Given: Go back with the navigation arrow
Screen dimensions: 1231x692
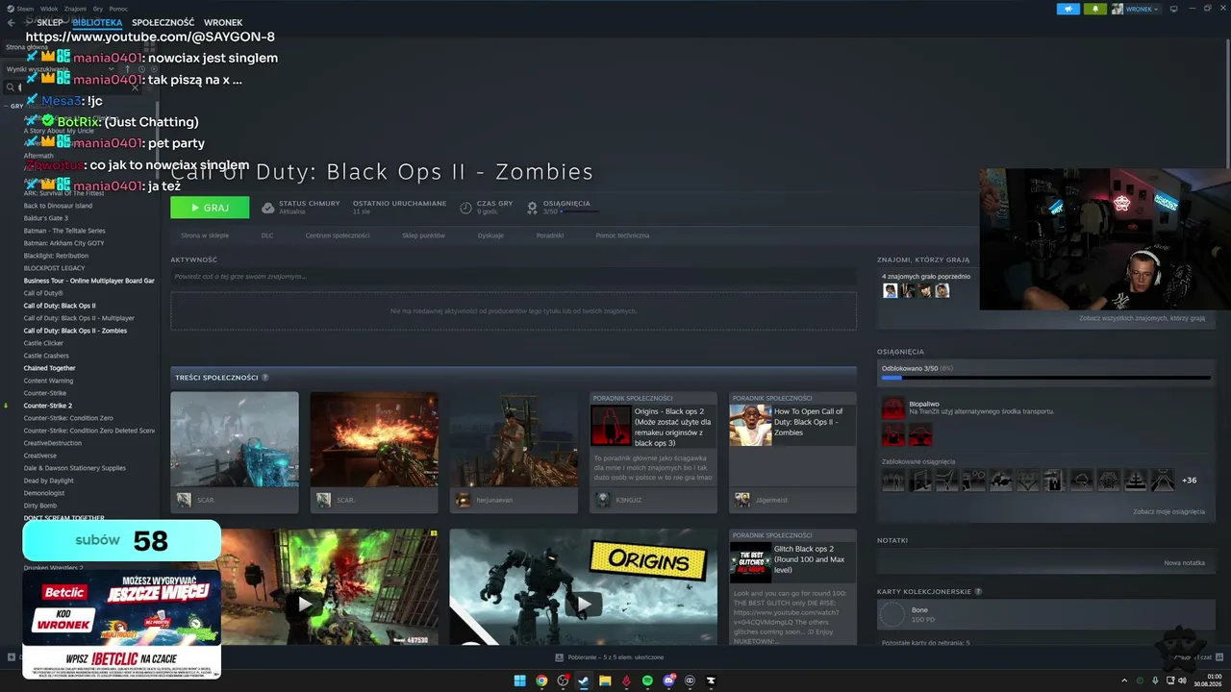Looking at the screenshot, I should coord(12,22).
